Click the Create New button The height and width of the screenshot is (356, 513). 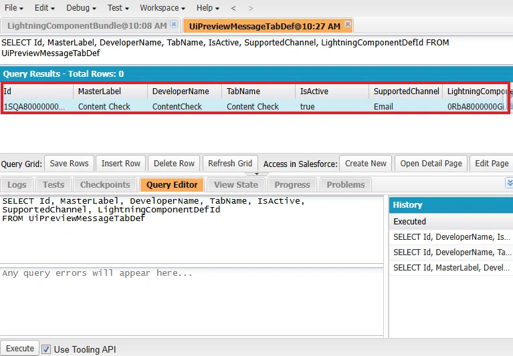tap(365, 163)
